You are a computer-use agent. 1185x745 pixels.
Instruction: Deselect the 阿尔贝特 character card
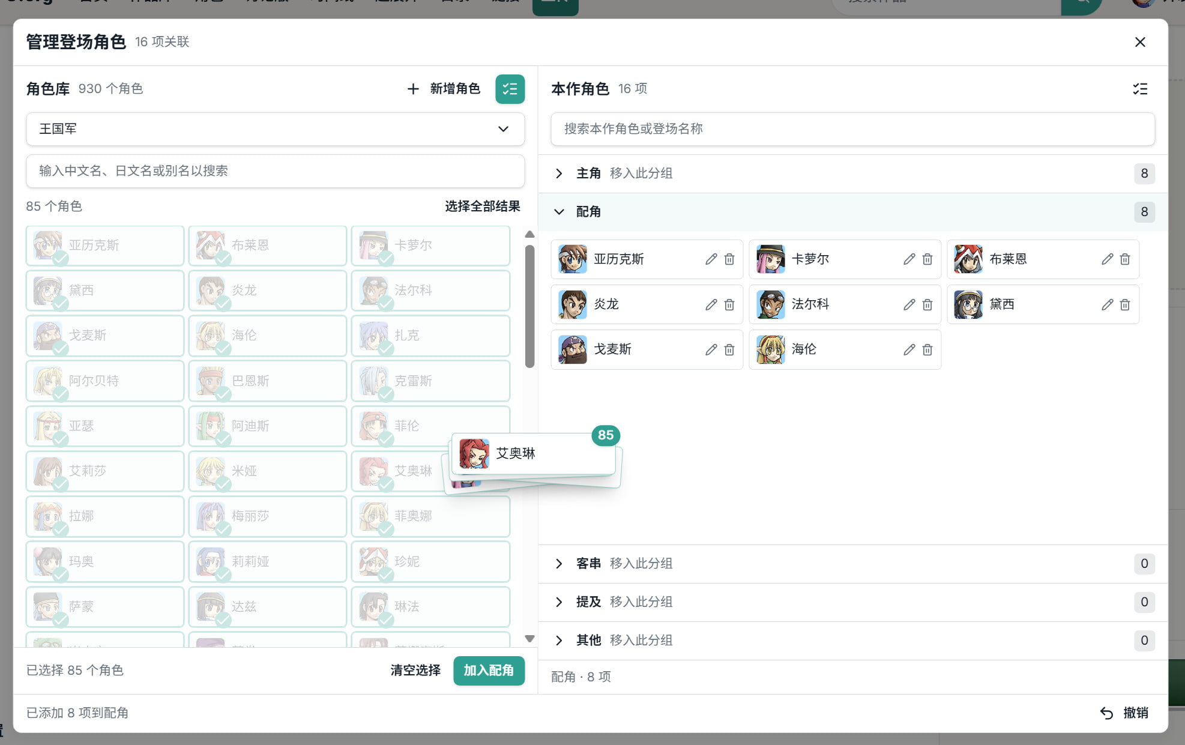coord(105,381)
